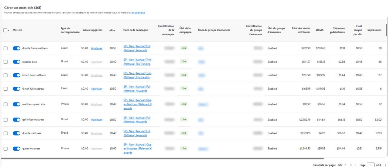Image resolution: width=388 pixels, height=167 pixels.
Task: Jump to first page with double-arrow
Action: click(x=351, y=165)
